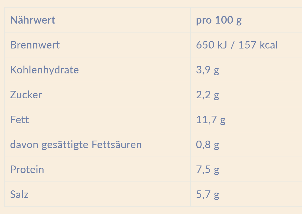The width and height of the screenshot is (302, 214).
Task: Click the 11,7 g fat value
Action: [210, 120]
